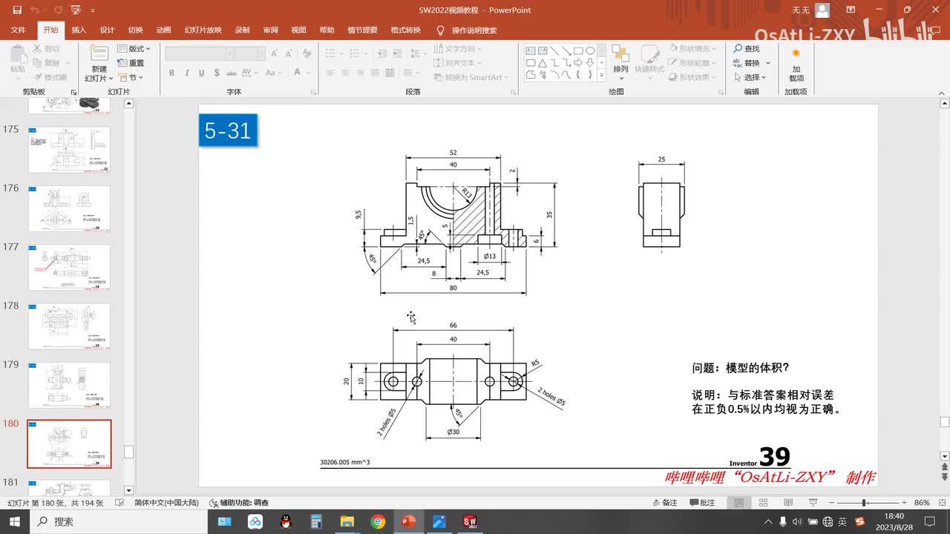Click the fit slide to window icon
Screen dimensions: 950x534
(942, 503)
